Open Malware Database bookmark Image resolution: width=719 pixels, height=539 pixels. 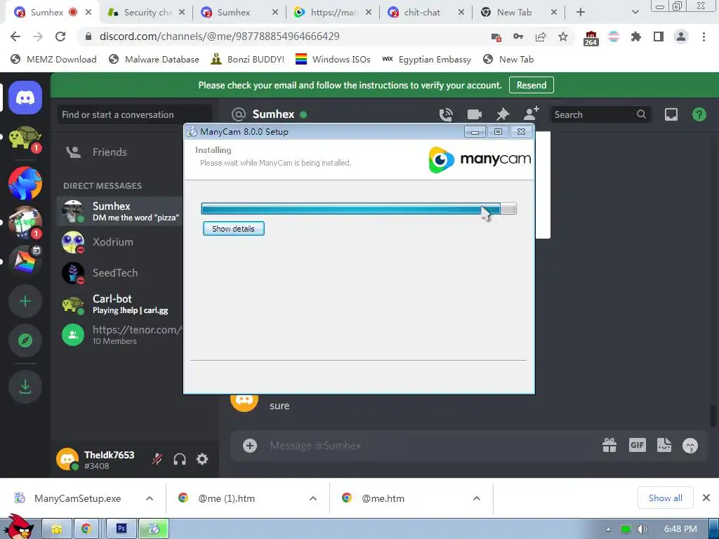(154, 59)
